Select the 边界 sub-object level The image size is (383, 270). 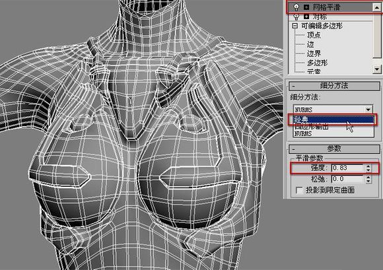[314, 53]
